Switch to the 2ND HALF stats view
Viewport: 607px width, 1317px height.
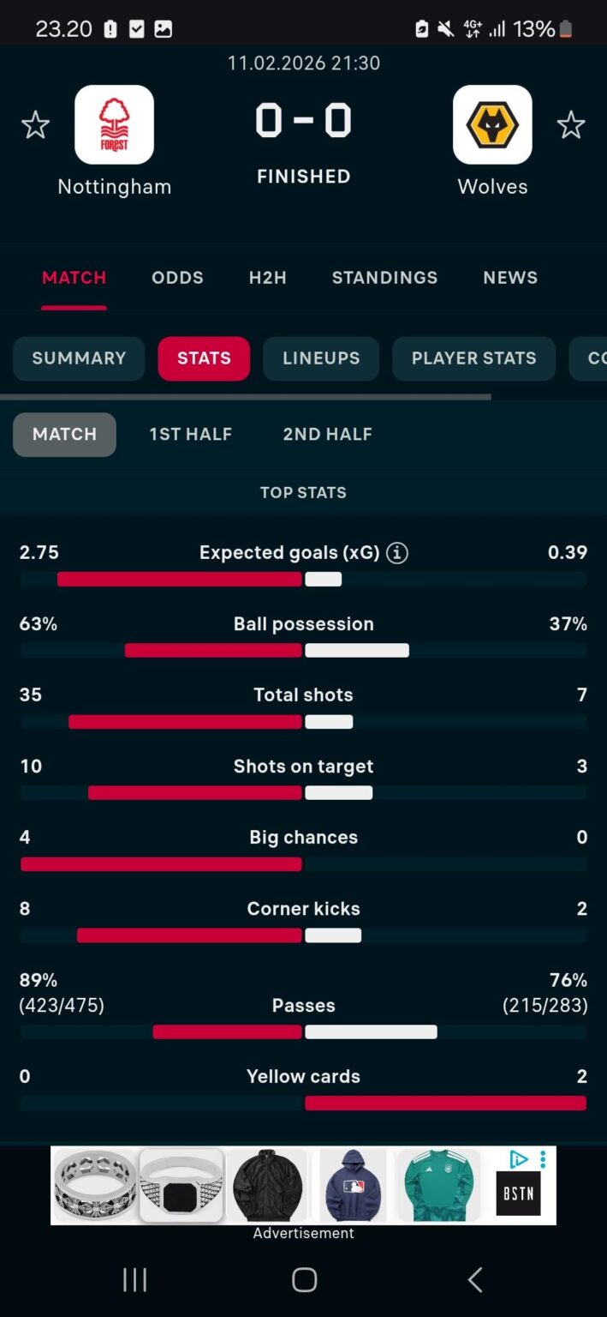pos(327,434)
